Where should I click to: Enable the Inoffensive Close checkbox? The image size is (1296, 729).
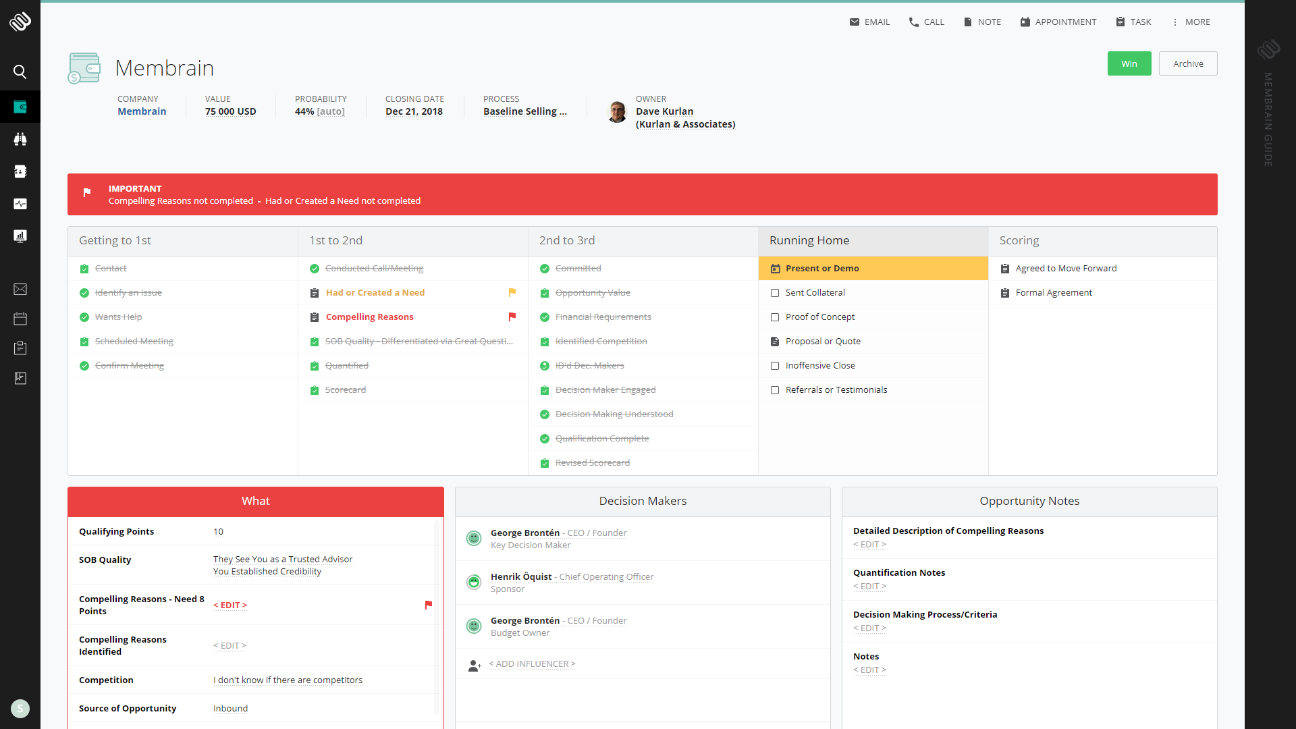click(x=774, y=365)
